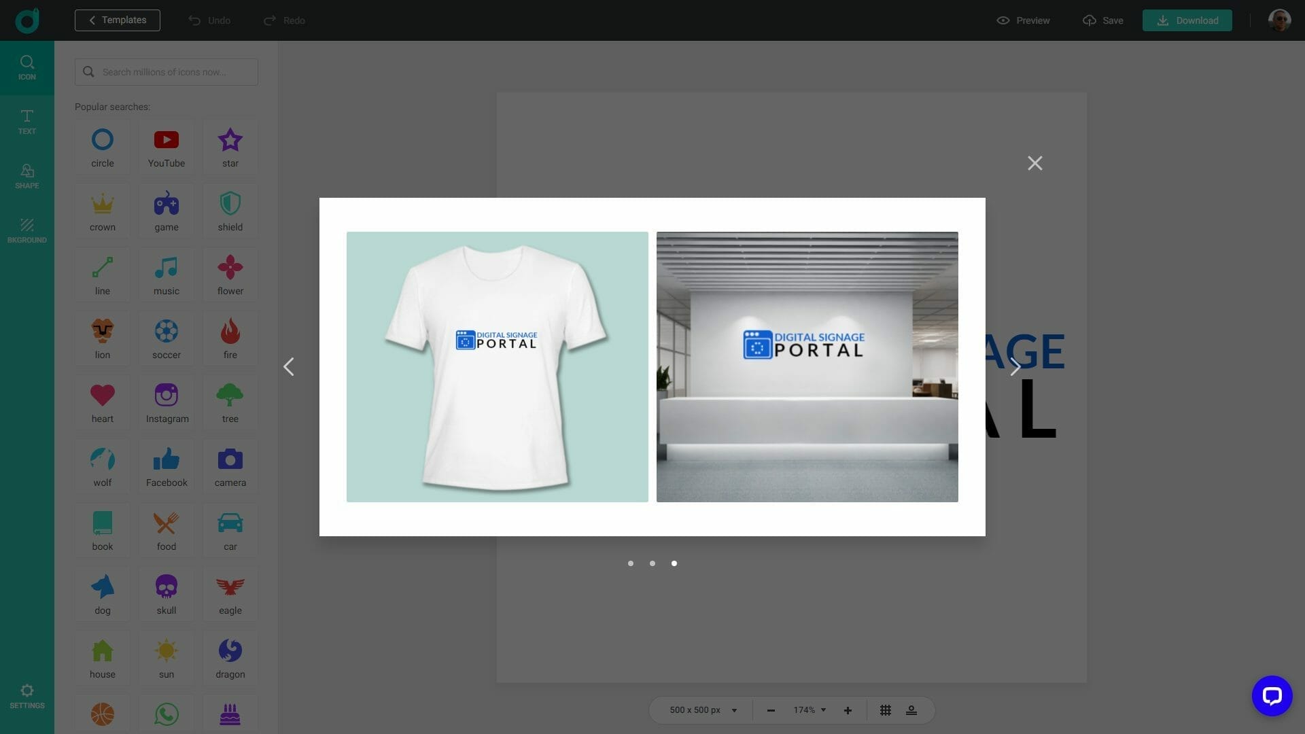Select the YouTube icon in the sidebar
The height and width of the screenshot is (734, 1305).
pyautogui.click(x=166, y=147)
